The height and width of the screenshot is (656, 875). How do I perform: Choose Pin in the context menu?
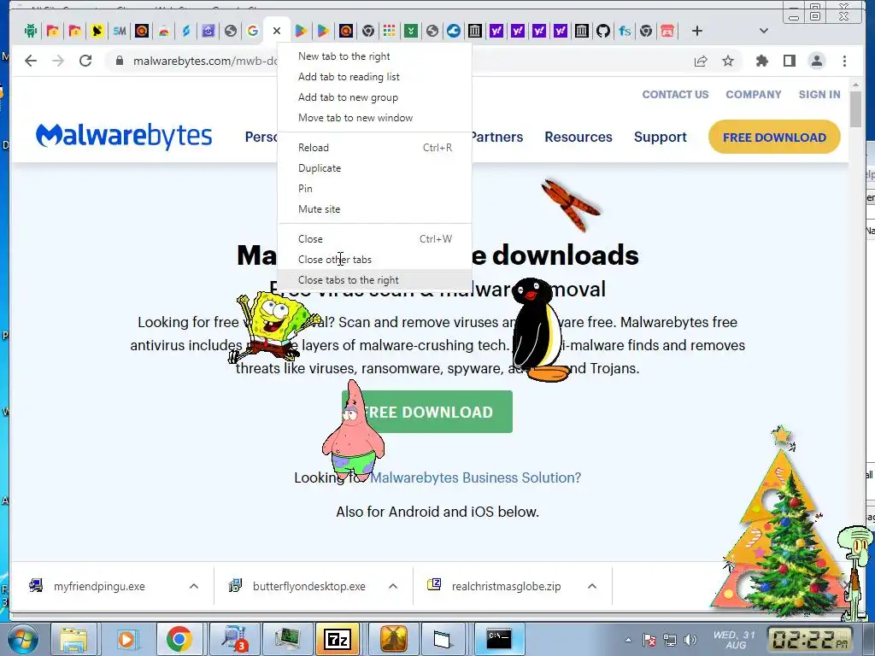tap(374, 189)
